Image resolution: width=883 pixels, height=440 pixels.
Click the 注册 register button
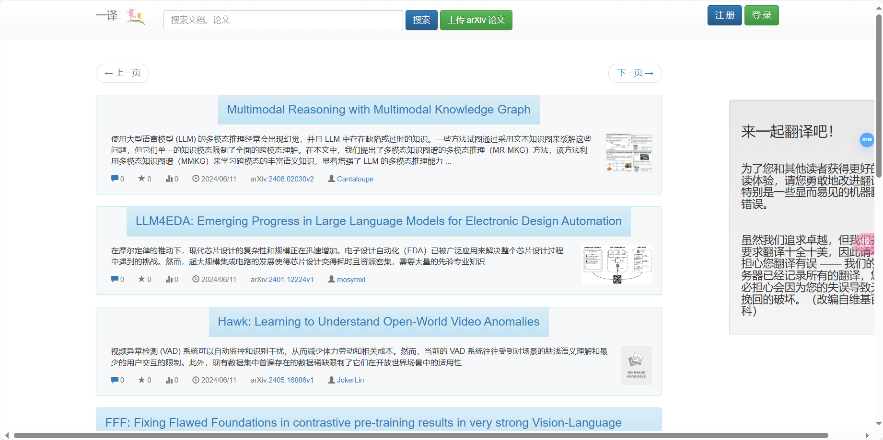(724, 15)
